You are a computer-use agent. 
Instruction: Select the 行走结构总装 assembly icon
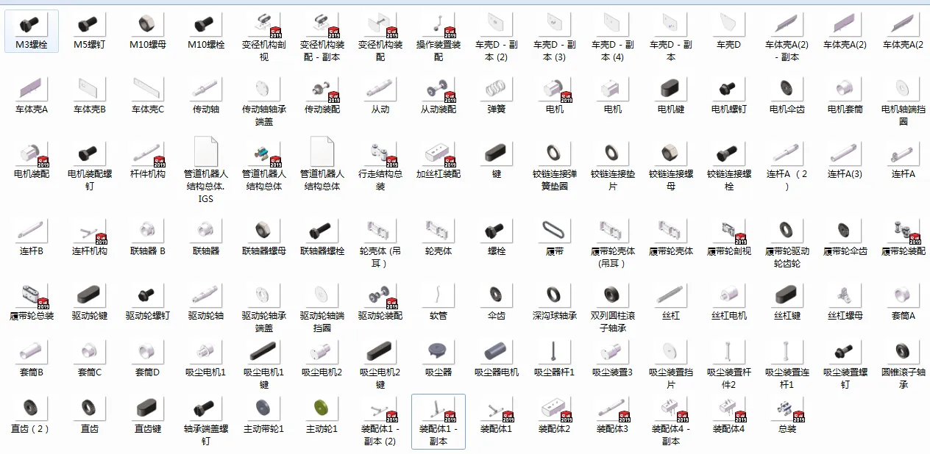[380, 154]
